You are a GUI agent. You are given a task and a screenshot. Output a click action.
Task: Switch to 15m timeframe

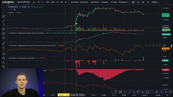tap(48, 2)
